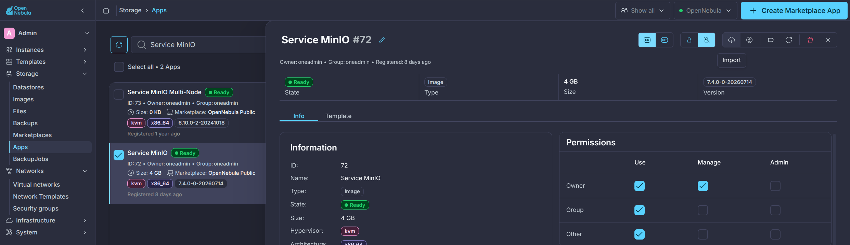The width and height of the screenshot is (850, 245).
Task: Refresh the apps list
Action: point(119,45)
